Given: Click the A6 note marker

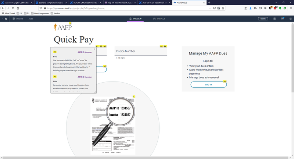Looking at the screenshot, I should 105,66.
